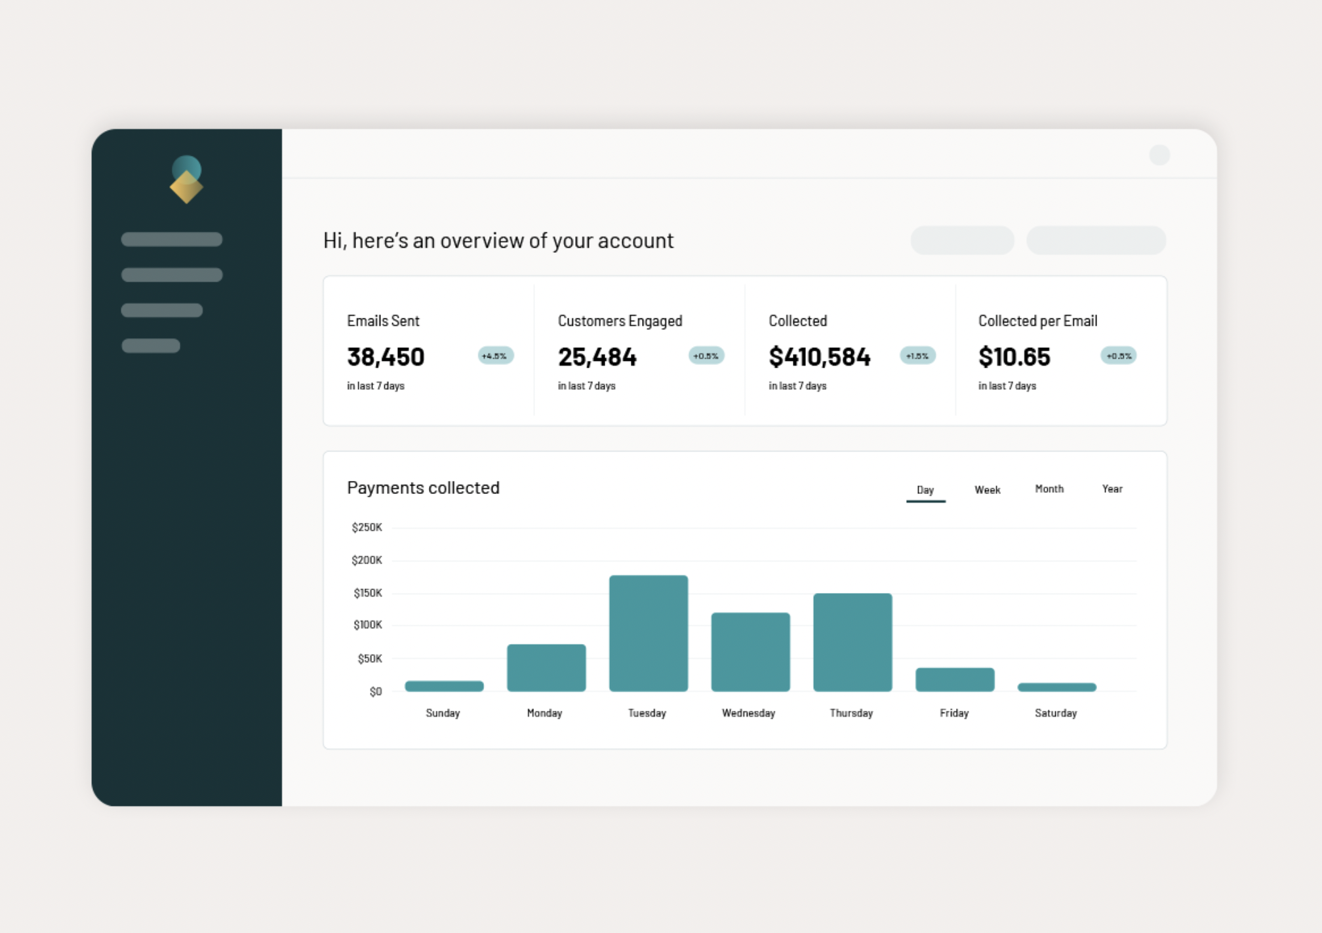Image resolution: width=1322 pixels, height=933 pixels.
Task: Click the $0 axis label
Action: coord(376,691)
